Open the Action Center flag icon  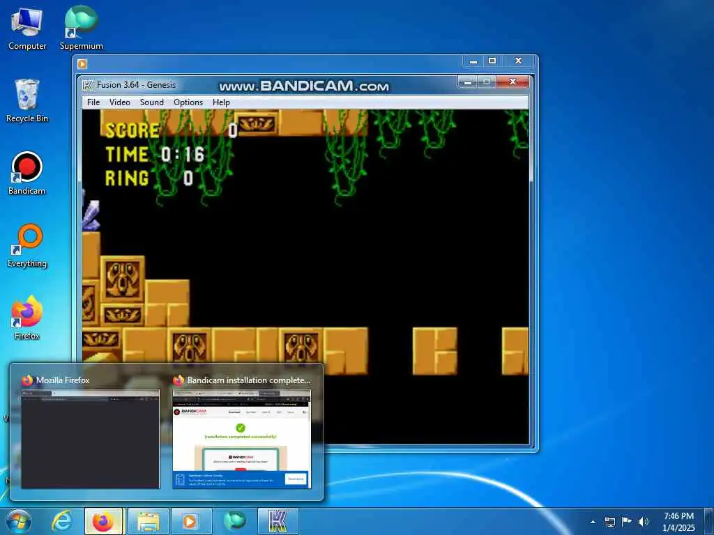pos(627,522)
